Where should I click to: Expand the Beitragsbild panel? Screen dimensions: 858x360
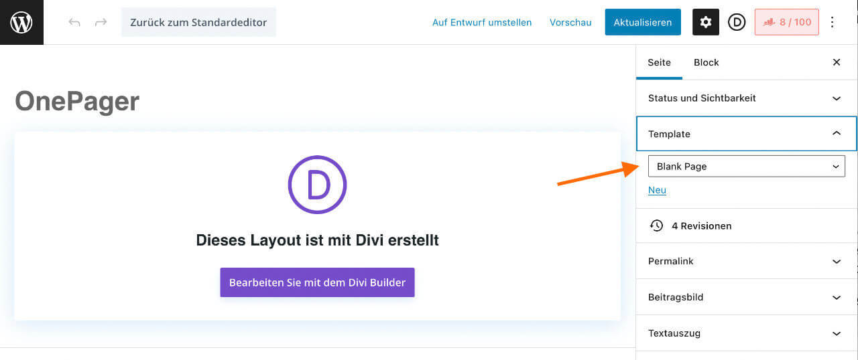tap(746, 297)
